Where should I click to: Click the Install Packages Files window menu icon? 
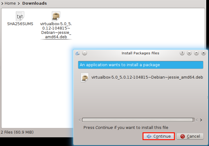77,53
